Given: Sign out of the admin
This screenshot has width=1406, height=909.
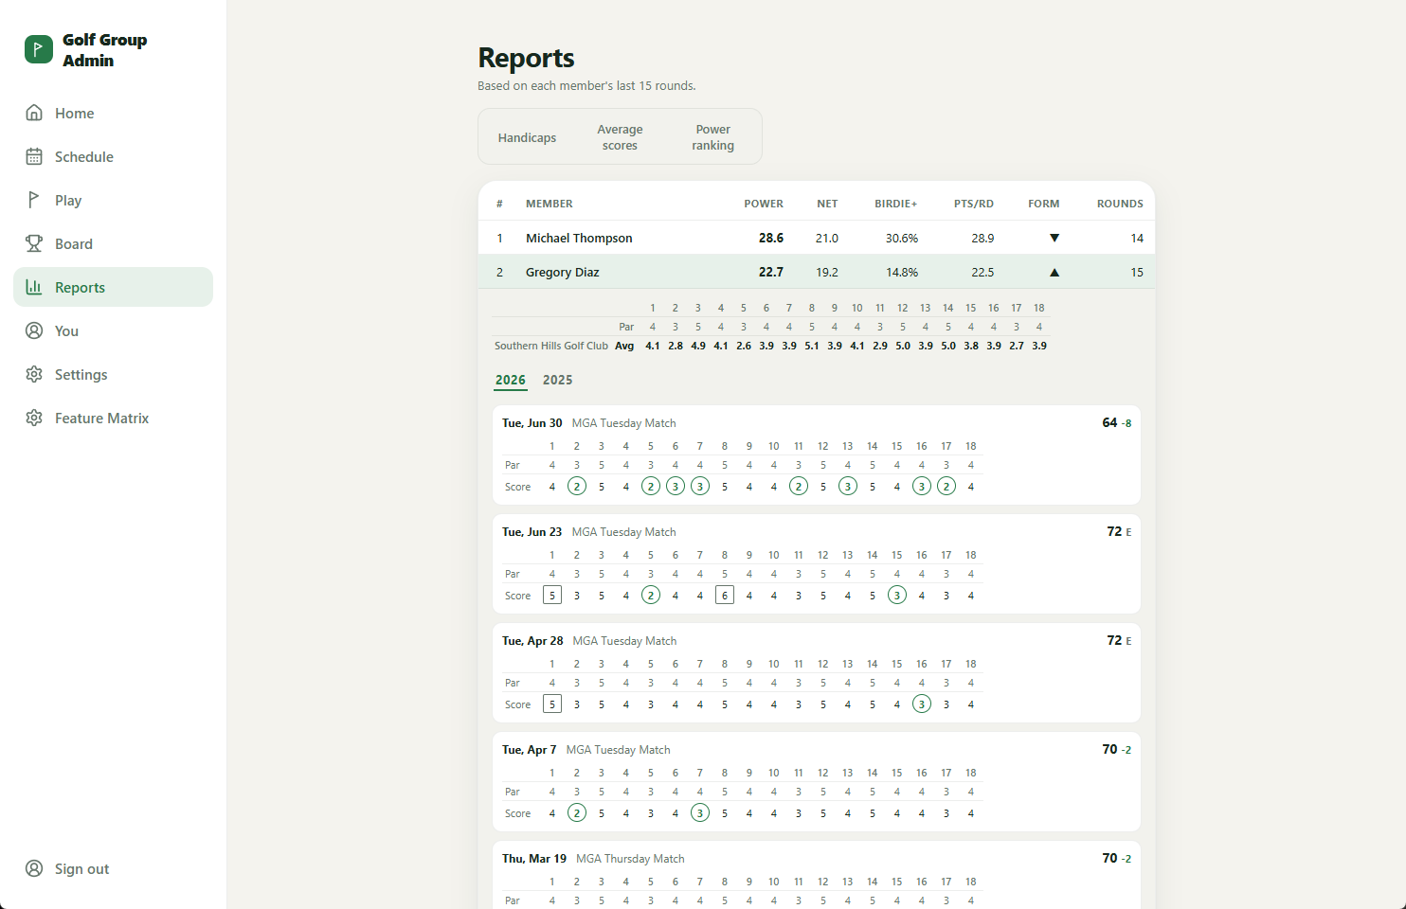Looking at the screenshot, I should click(113, 868).
